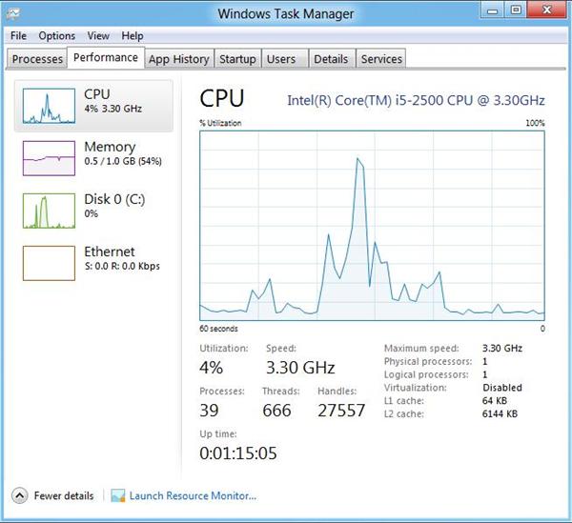Maximize the Task Manager window

[x=516, y=10]
